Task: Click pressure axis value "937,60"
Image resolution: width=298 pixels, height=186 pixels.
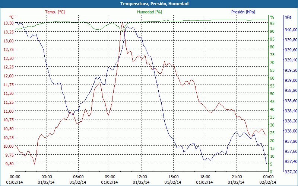Action: pos(291,151)
